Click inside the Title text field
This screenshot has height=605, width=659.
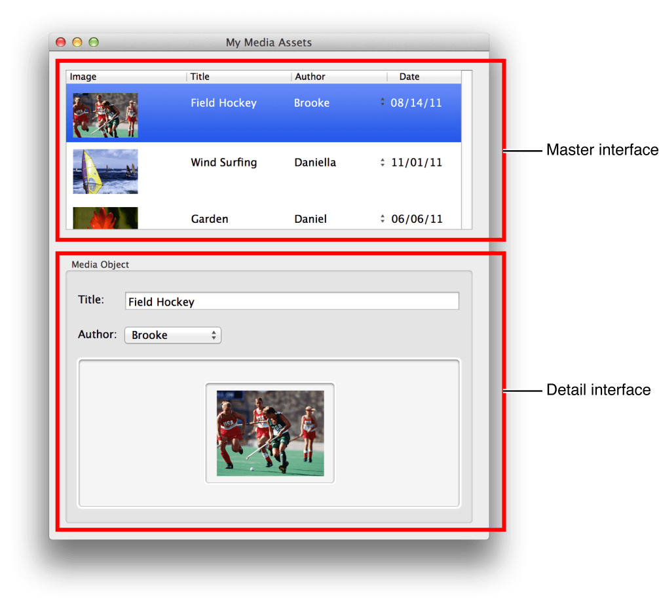click(x=292, y=301)
